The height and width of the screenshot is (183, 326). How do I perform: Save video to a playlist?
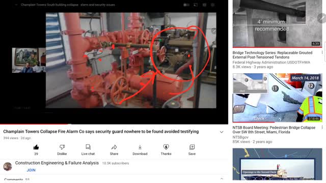(192, 147)
